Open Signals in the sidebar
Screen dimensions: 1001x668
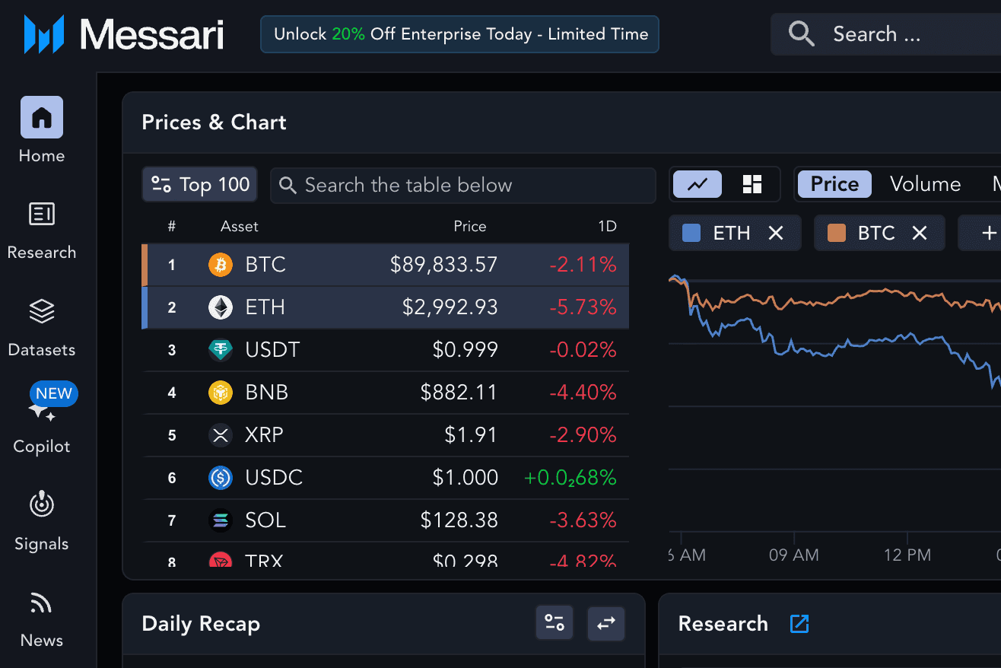click(x=42, y=522)
